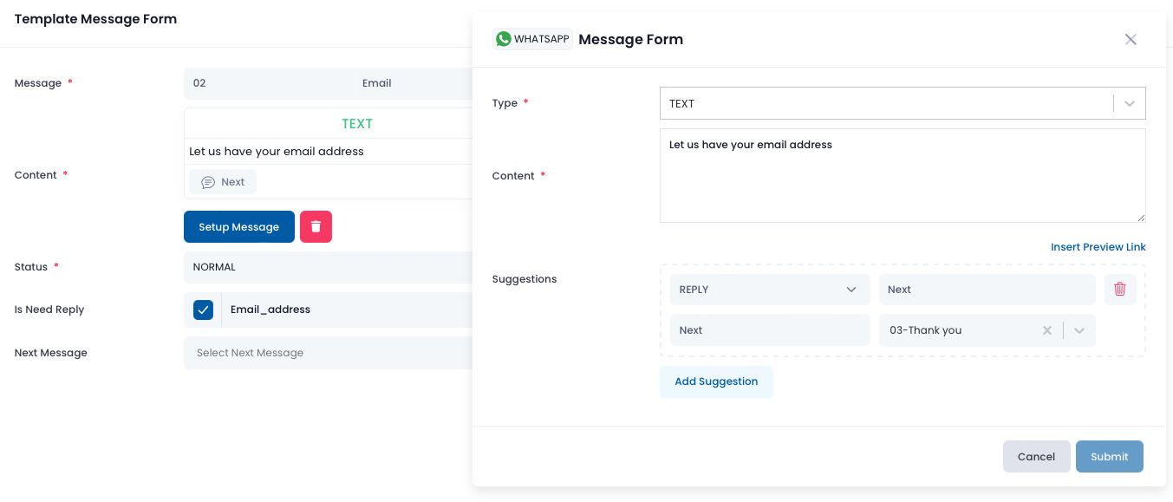Open the Select Next Message dropdown
The height and width of the screenshot is (502, 1173).
[x=329, y=353]
